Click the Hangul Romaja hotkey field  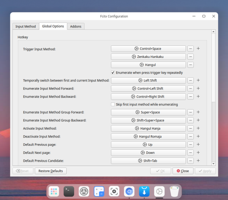point(148,136)
